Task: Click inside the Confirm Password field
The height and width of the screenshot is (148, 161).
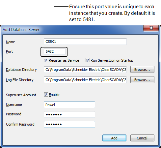Action: click(69, 124)
